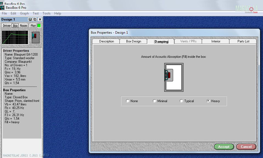Select the Damping tab
This screenshot has height=158, width=263.
[161, 42]
